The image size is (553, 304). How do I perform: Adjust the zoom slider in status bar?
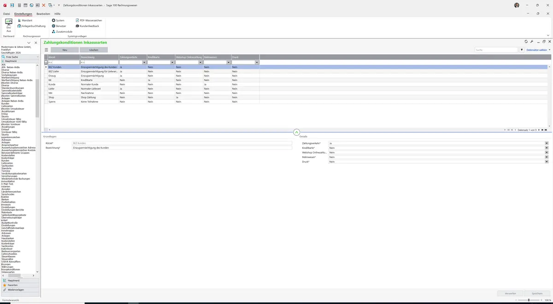click(529, 300)
